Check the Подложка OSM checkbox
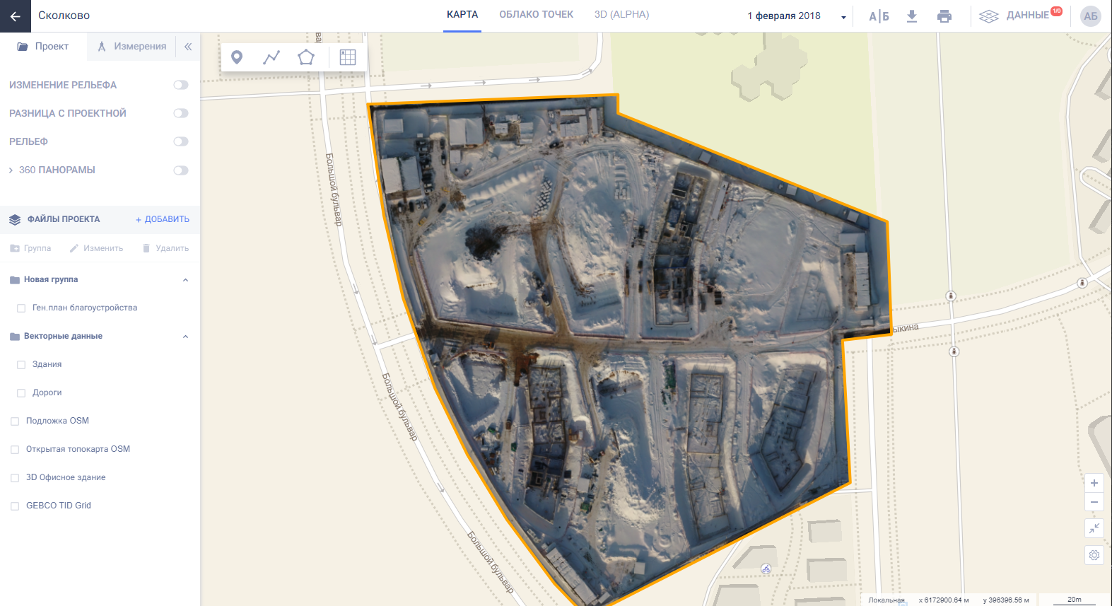Image resolution: width=1112 pixels, height=606 pixels. pos(15,421)
